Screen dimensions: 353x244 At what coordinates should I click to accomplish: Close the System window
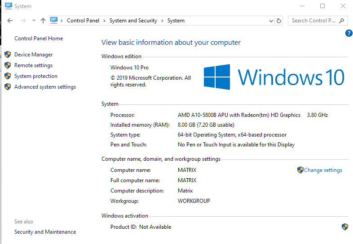tap(343, 6)
